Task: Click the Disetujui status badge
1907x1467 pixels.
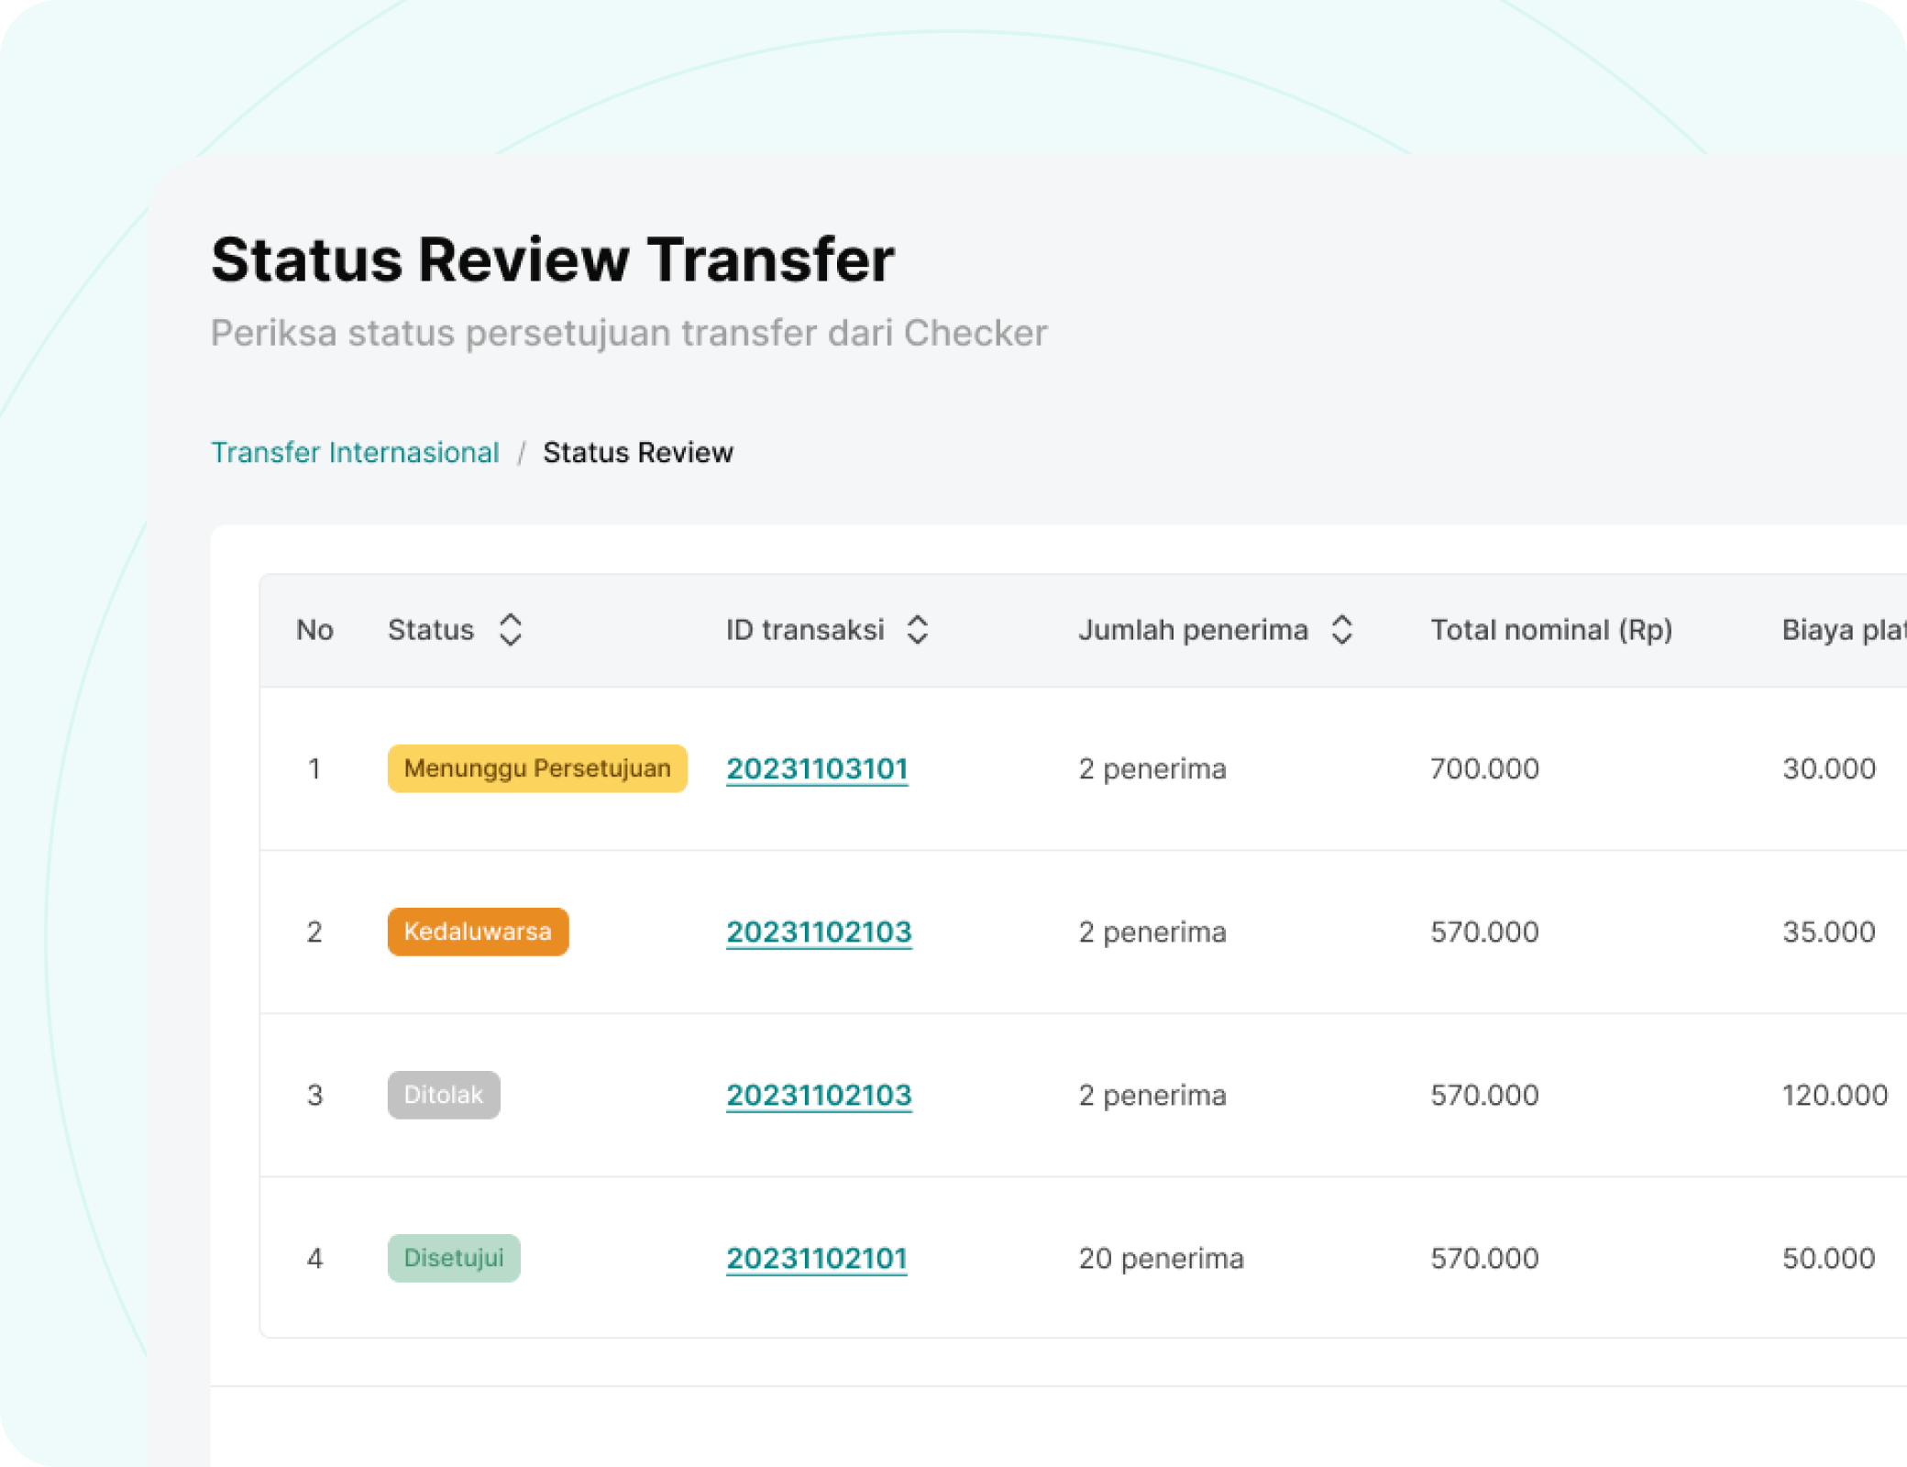Action: [x=454, y=1258]
